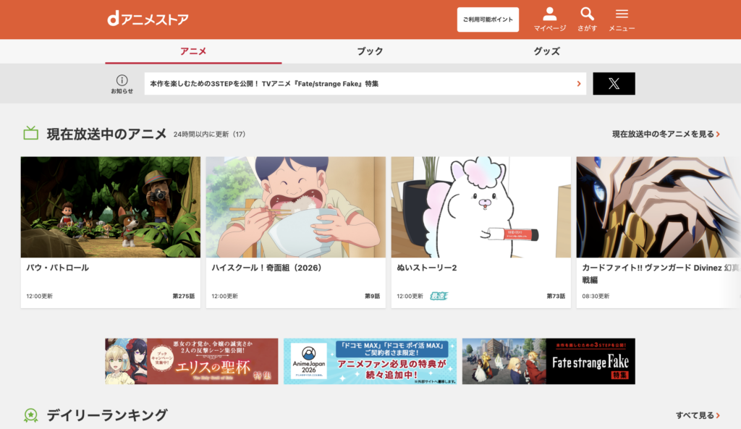The image size is (741, 429).
Task: Click the info notice icon
Action: (122, 80)
